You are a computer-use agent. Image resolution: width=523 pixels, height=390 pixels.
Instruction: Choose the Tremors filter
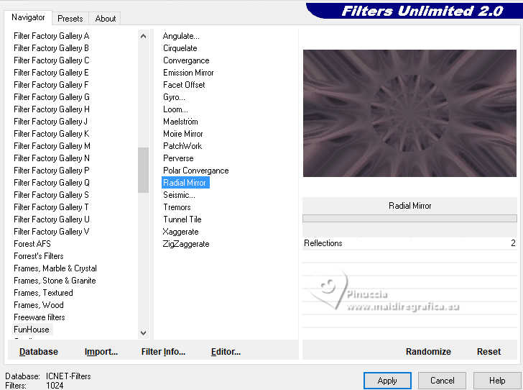[177, 207]
